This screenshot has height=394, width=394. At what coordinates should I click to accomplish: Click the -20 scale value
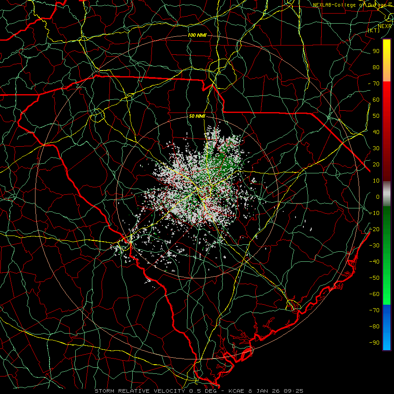(x=374, y=229)
